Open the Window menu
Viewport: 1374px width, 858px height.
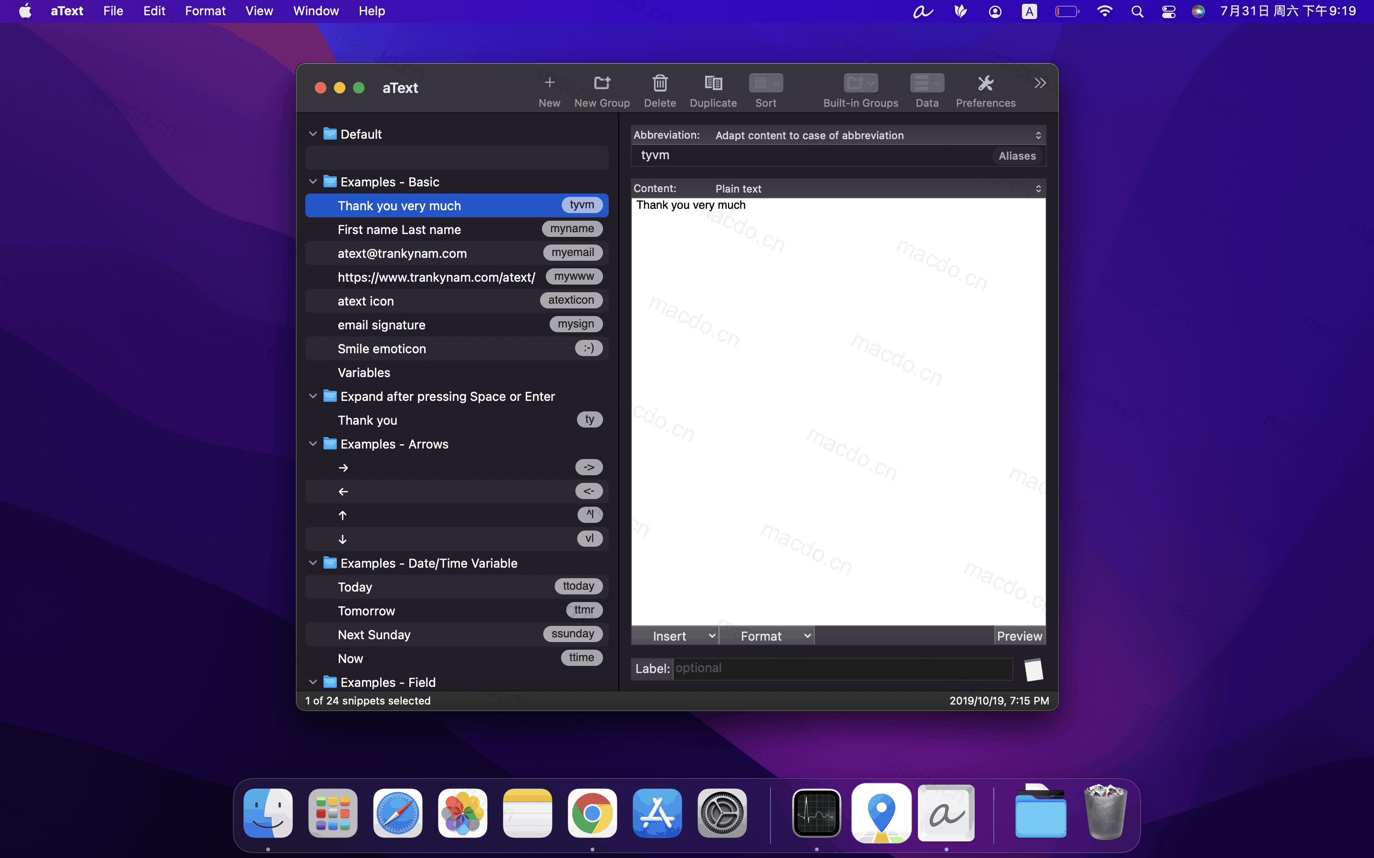click(x=316, y=11)
